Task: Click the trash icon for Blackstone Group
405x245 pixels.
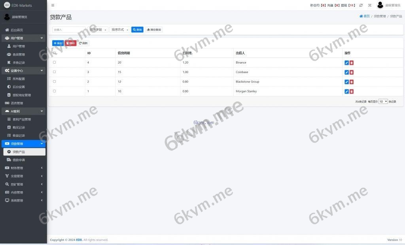Action: pos(352,82)
